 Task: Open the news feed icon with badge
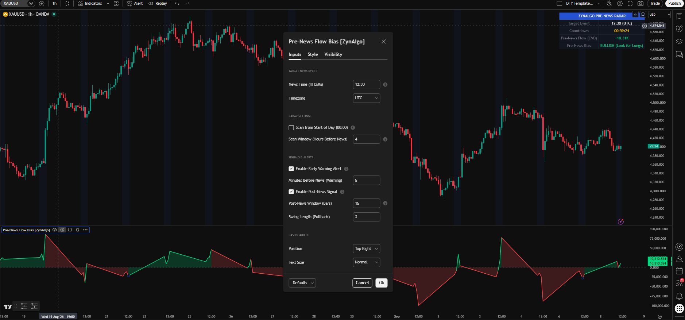click(x=679, y=283)
